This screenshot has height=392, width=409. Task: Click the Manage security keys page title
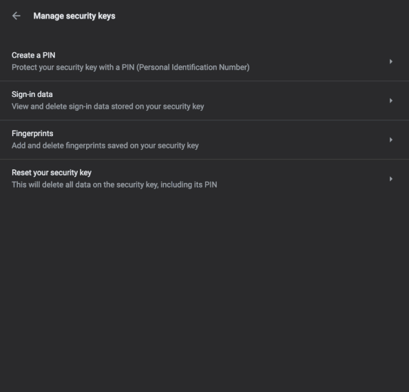(x=74, y=16)
